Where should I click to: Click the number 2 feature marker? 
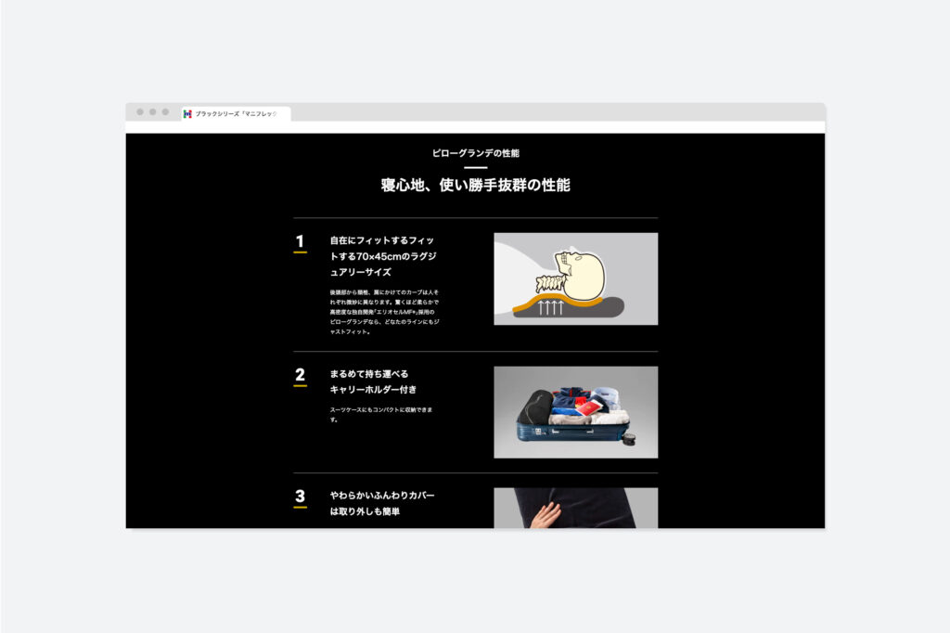tap(300, 376)
